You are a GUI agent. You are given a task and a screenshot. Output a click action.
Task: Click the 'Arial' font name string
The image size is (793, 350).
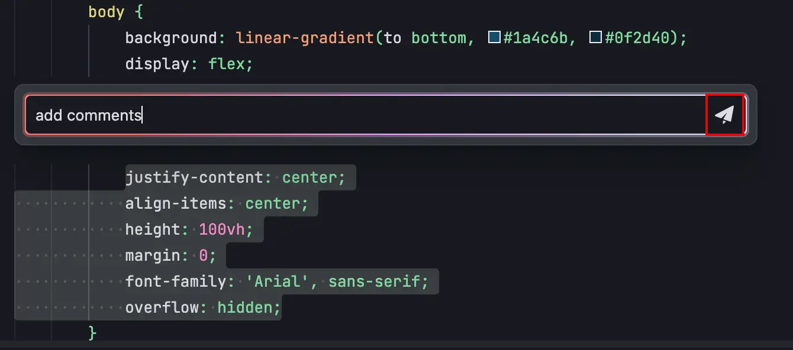[x=282, y=281]
